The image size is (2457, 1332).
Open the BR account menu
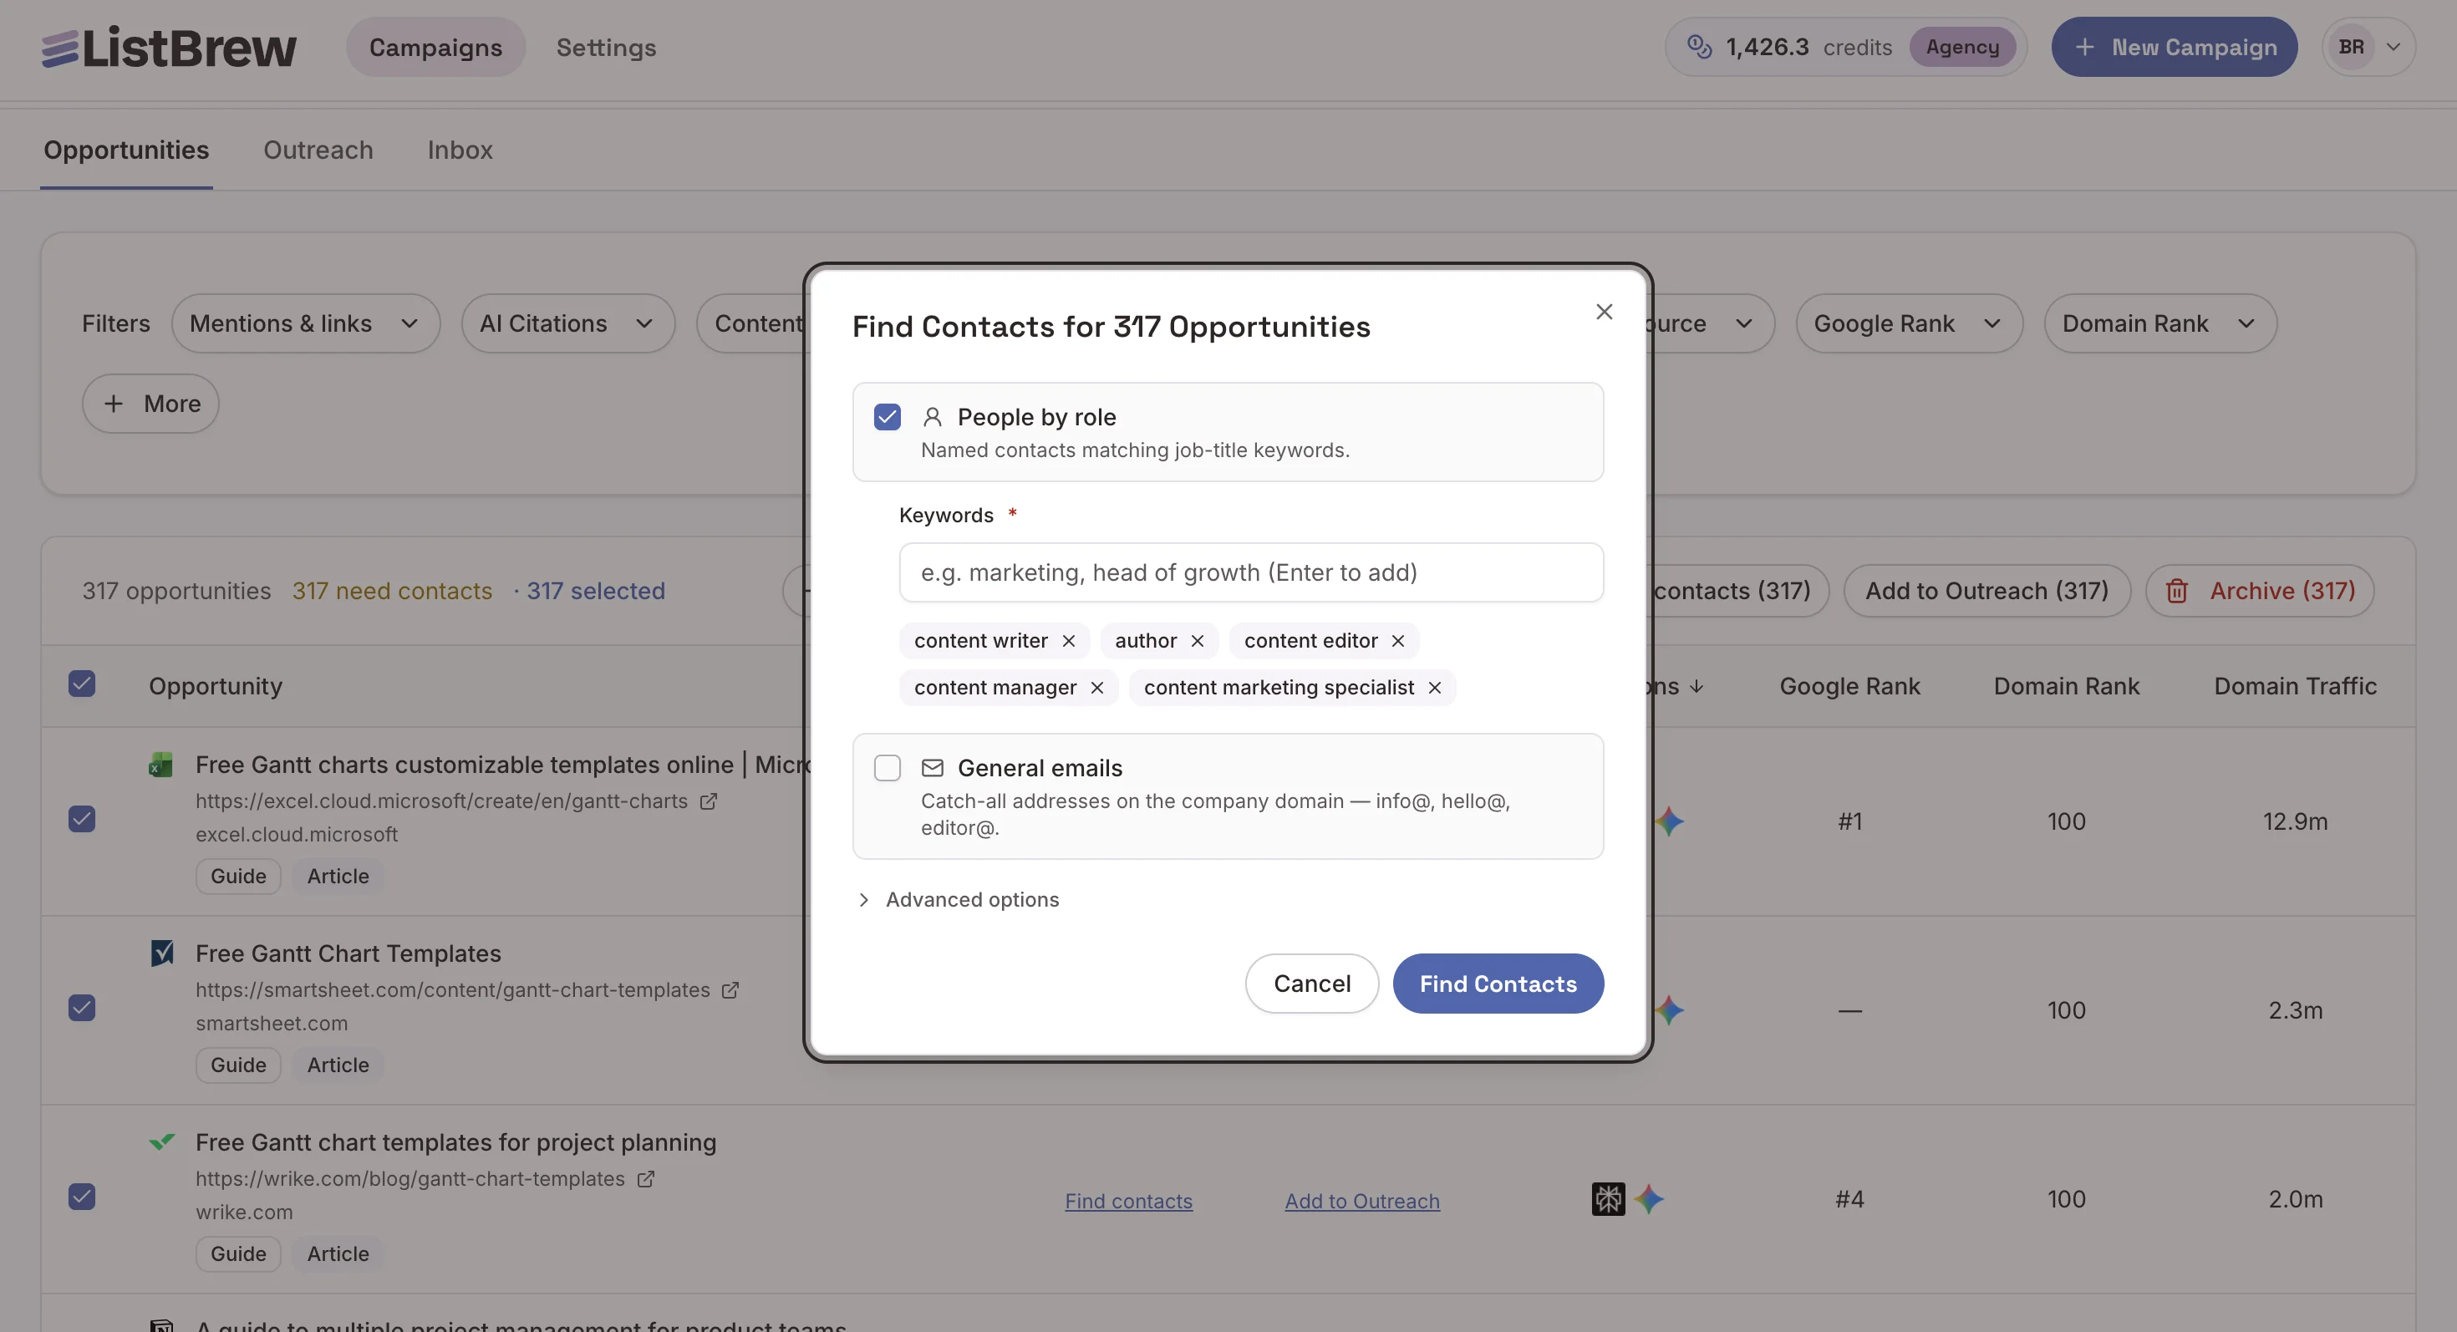click(x=2368, y=47)
